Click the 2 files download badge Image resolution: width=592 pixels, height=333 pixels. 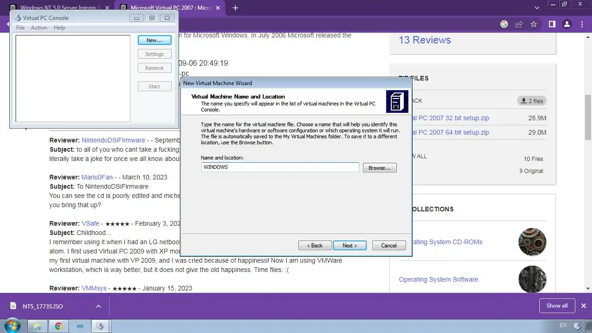pos(531,101)
